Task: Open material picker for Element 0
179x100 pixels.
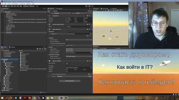Action: coord(91,34)
